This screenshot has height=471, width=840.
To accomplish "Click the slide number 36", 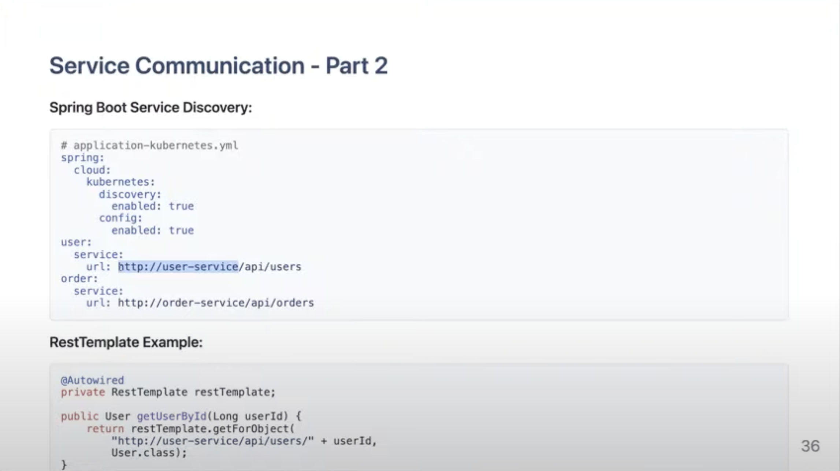I will pyautogui.click(x=810, y=446).
